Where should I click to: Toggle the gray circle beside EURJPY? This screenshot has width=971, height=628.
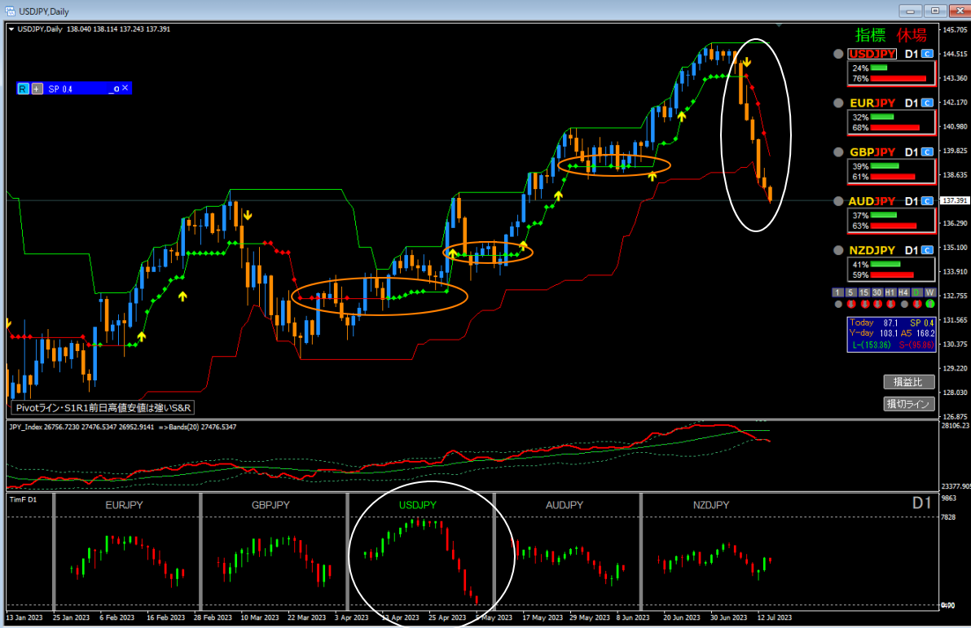tap(838, 103)
